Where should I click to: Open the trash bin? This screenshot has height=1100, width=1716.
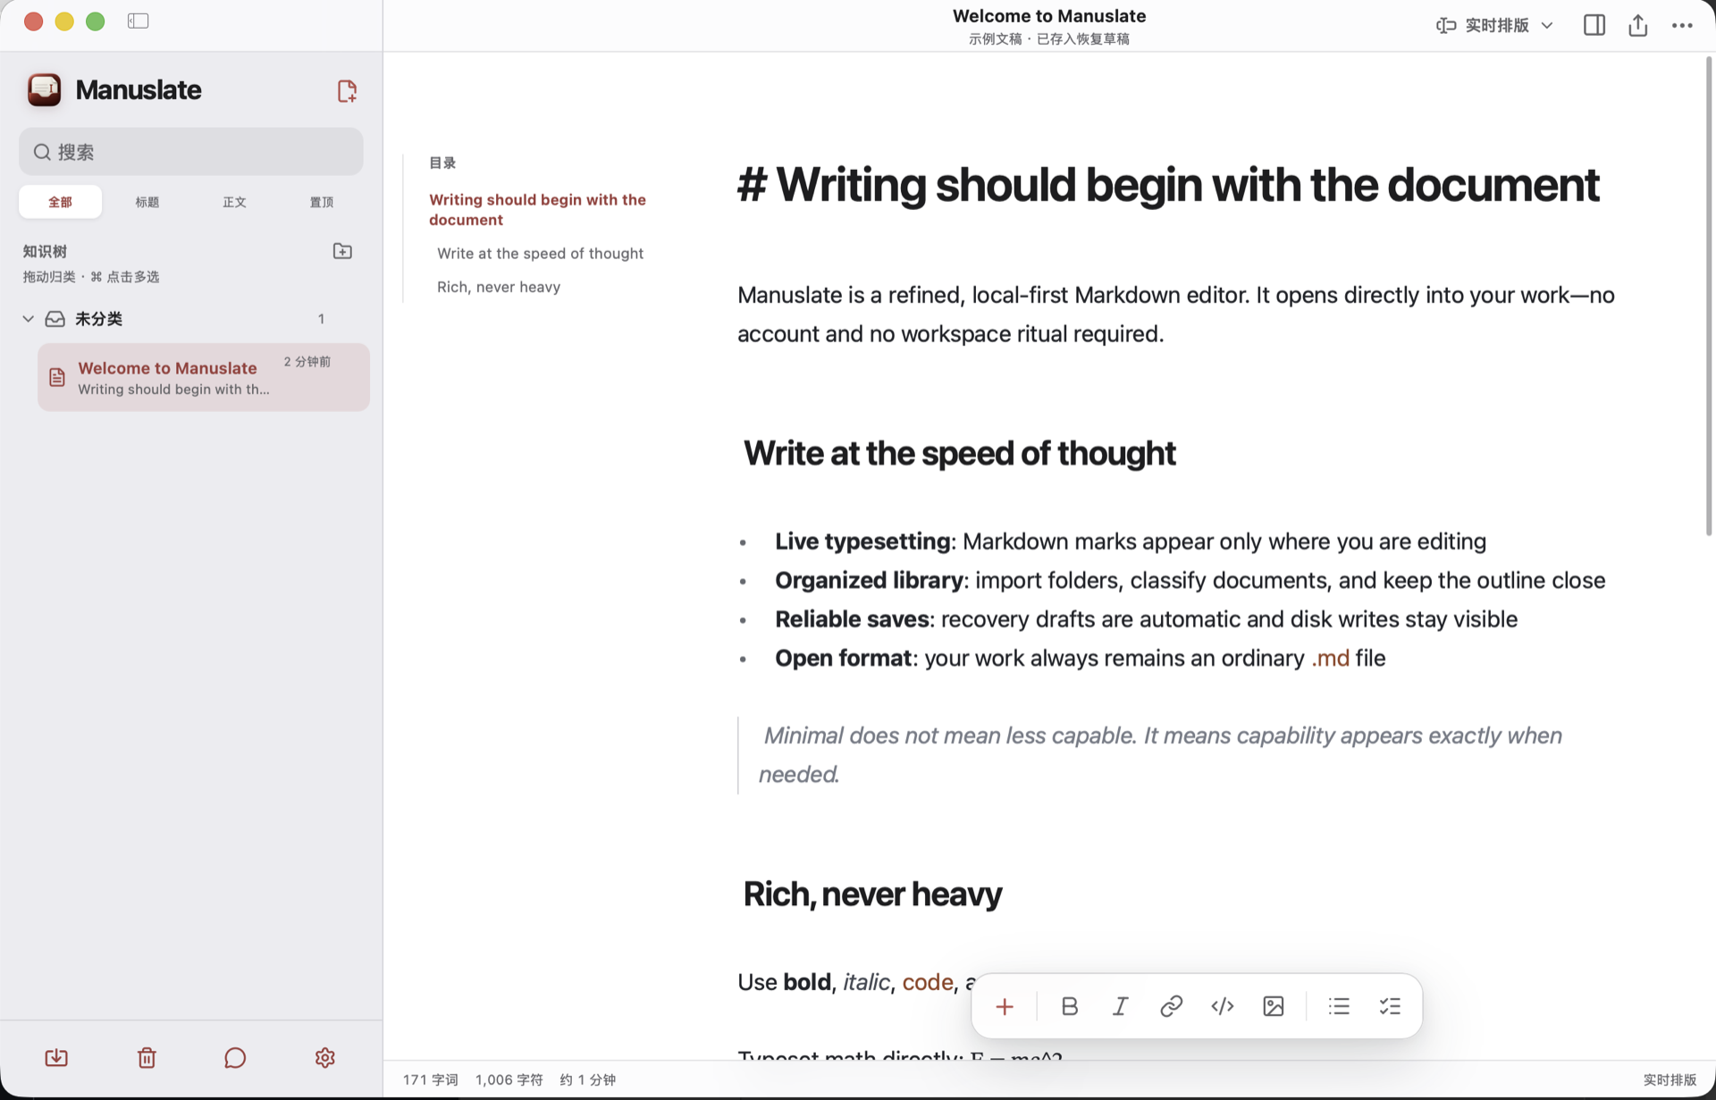click(147, 1058)
